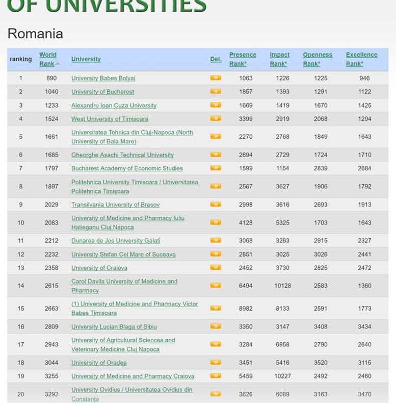The image size is (396, 403).
Task: Open details icon for Gheorghe Asachi Technical University
Action: tap(216, 154)
